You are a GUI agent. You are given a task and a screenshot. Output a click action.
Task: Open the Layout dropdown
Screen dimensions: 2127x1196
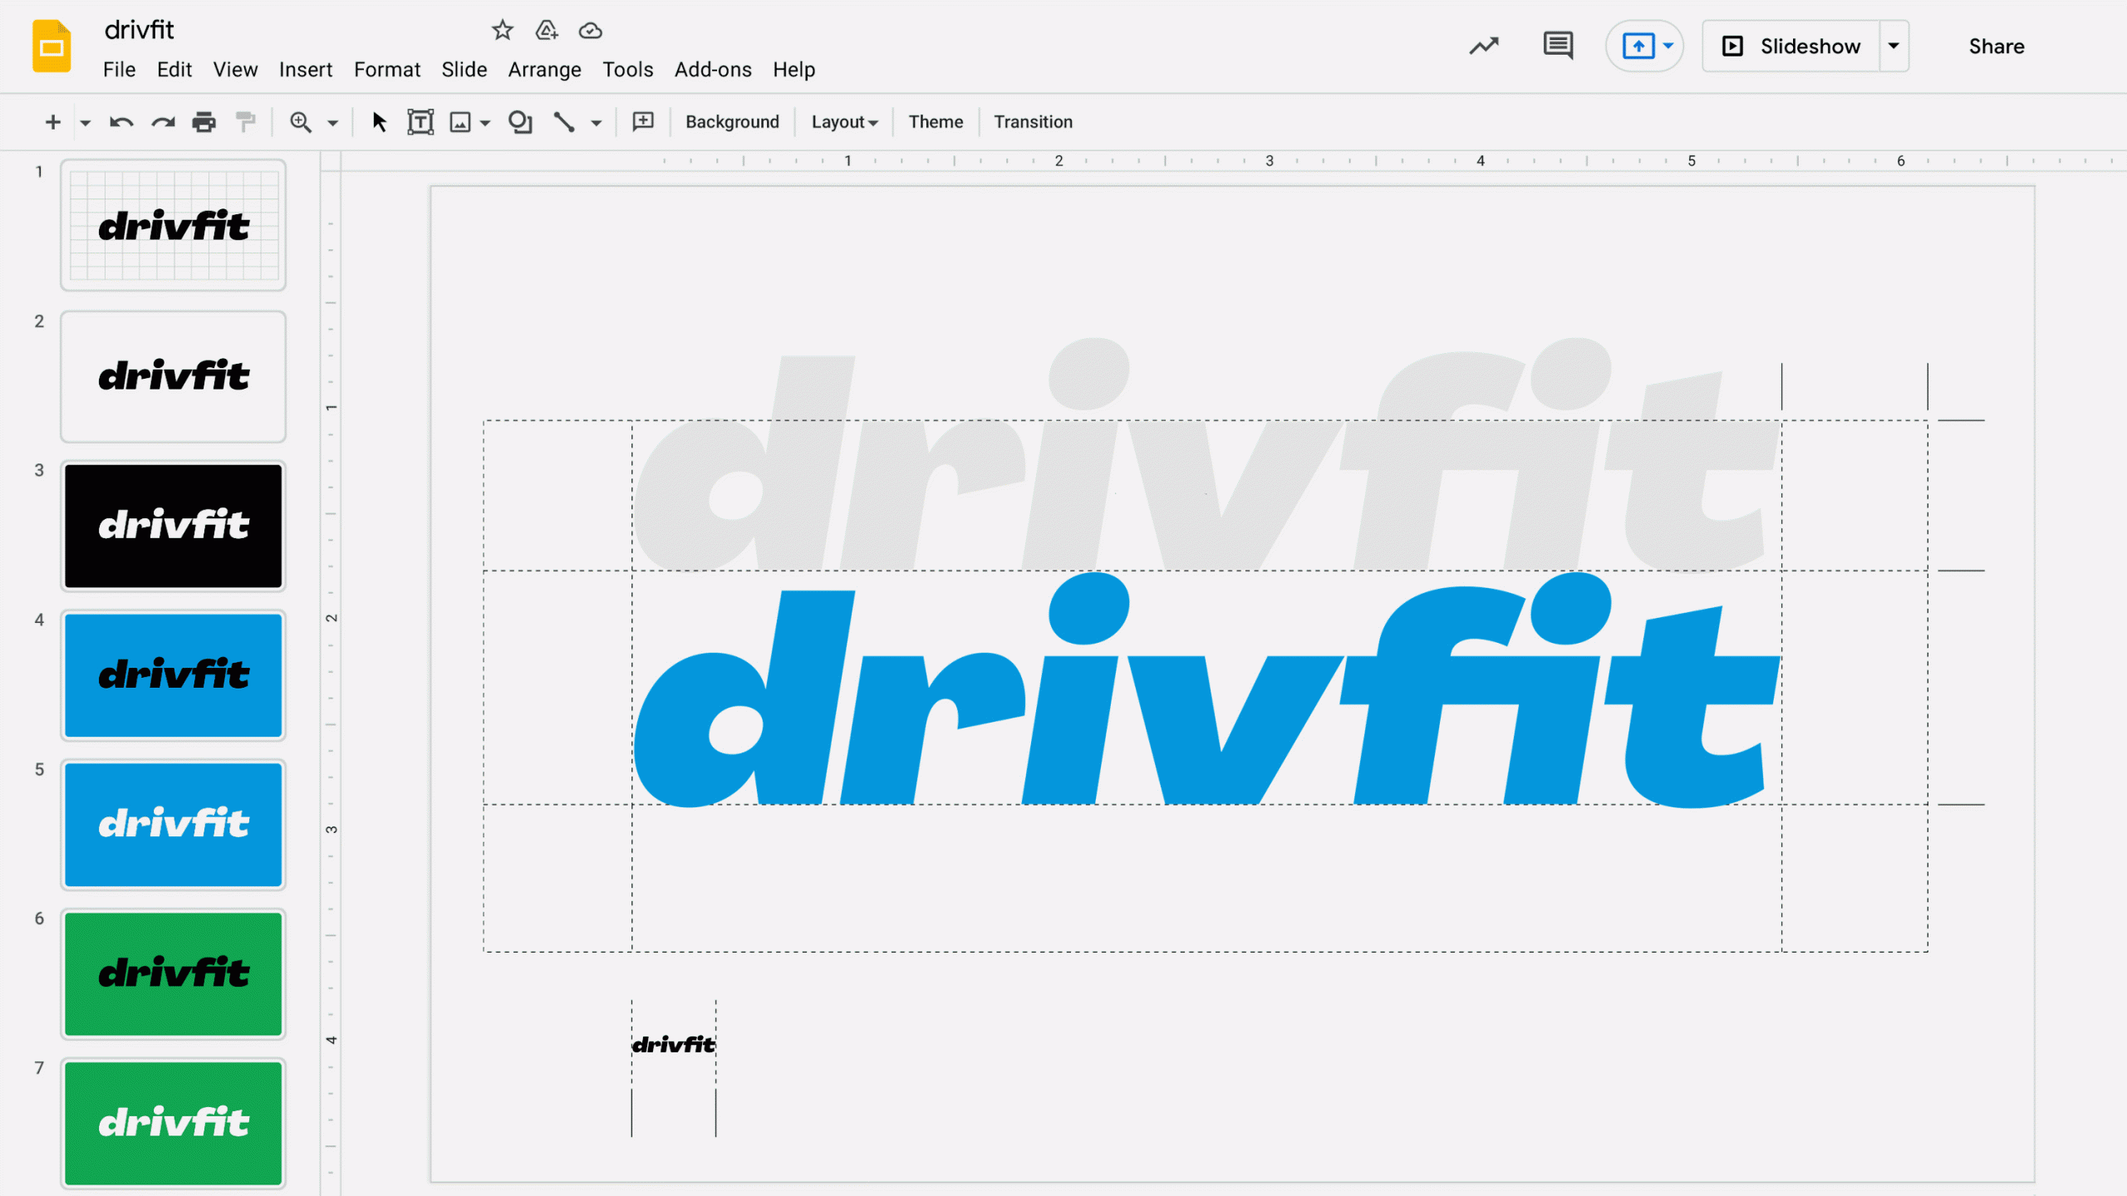tap(843, 121)
